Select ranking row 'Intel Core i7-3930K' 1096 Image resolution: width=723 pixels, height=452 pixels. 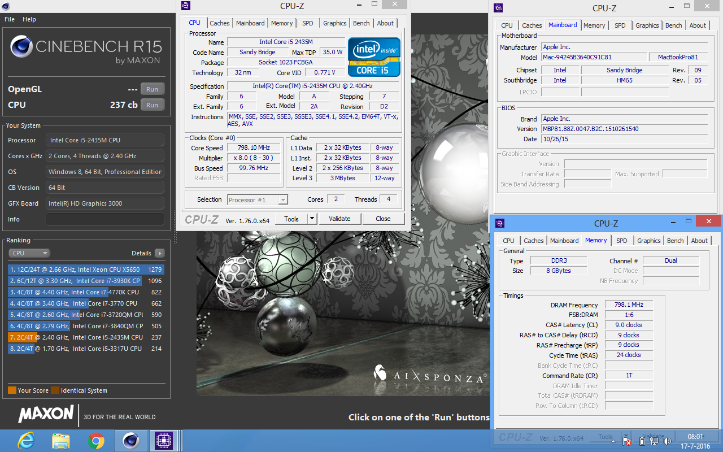pyautogui.click(x=85, y=281)
